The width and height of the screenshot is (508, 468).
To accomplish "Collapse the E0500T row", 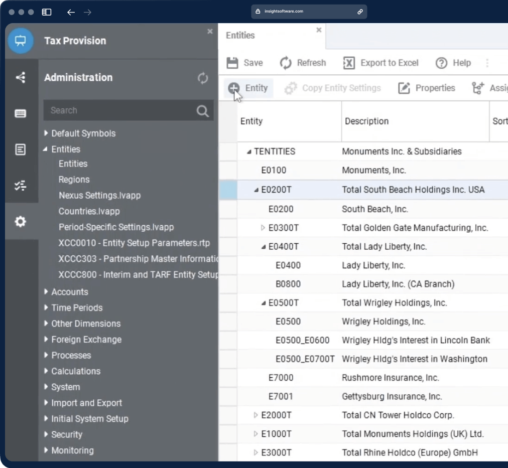I will (263, 303).
